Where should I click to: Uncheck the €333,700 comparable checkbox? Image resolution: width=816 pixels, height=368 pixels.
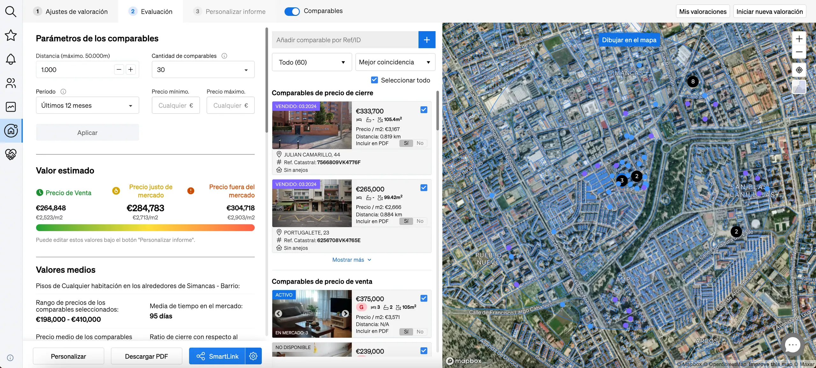point(424,110)
